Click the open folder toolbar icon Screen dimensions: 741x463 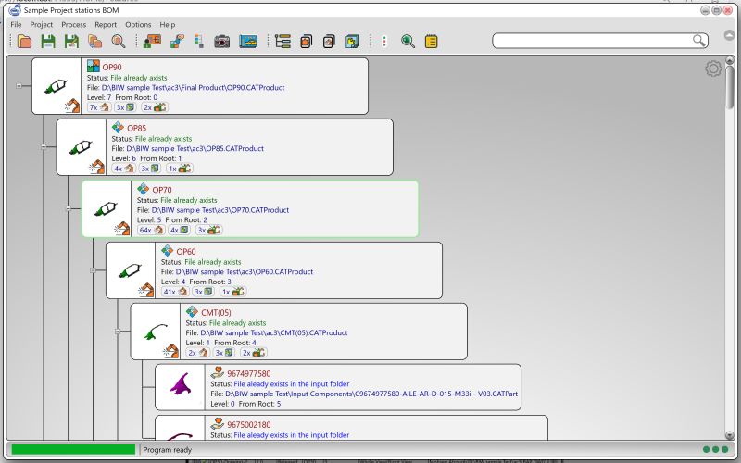(x=25, y=42)
